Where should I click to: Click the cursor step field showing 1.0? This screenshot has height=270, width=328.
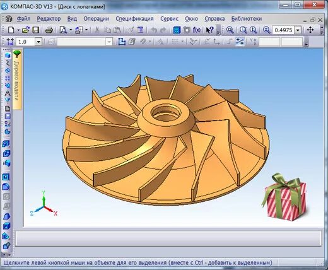(x=25, y=42)
